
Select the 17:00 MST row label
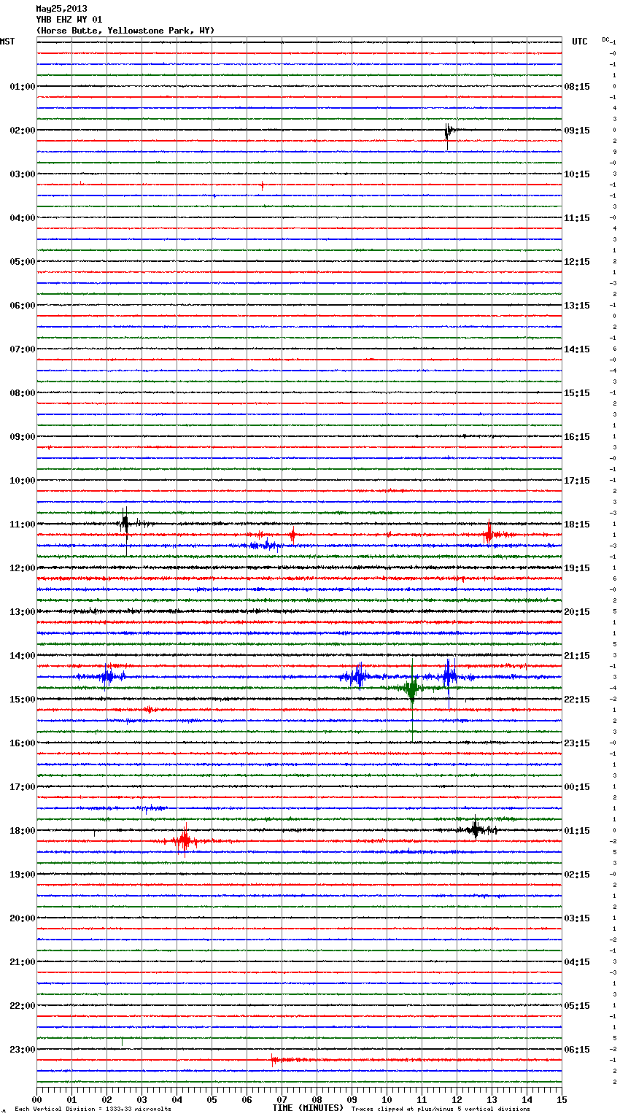pos(23,787)
